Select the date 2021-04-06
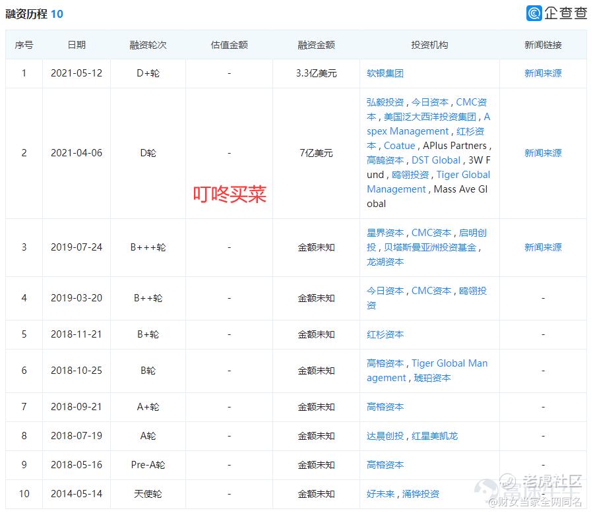 pos(77,153)
